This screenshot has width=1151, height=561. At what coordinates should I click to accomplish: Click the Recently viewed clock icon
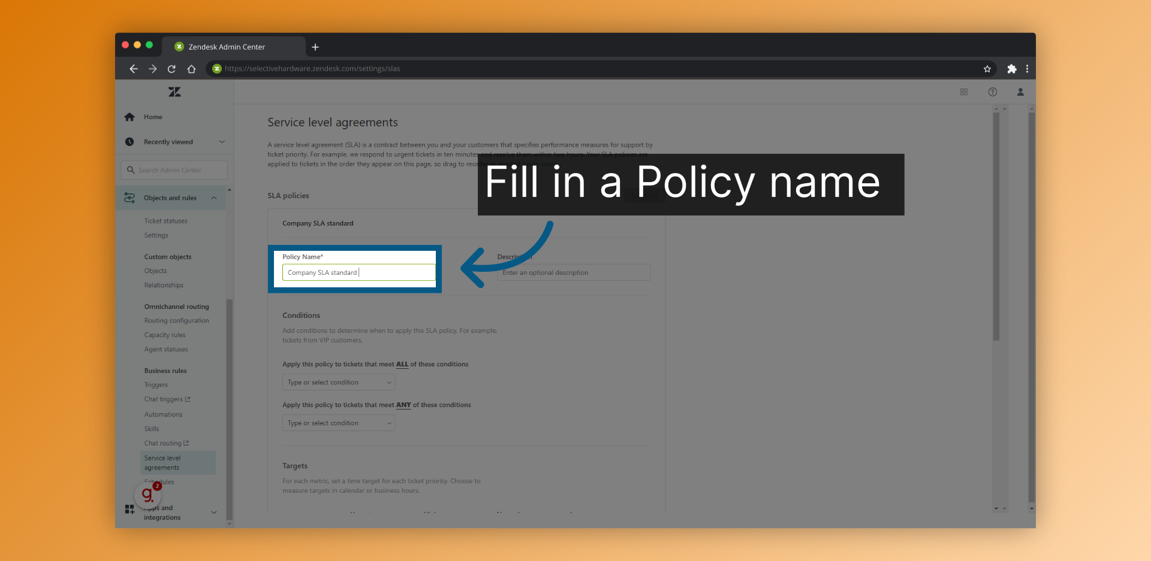click(129, 142)
